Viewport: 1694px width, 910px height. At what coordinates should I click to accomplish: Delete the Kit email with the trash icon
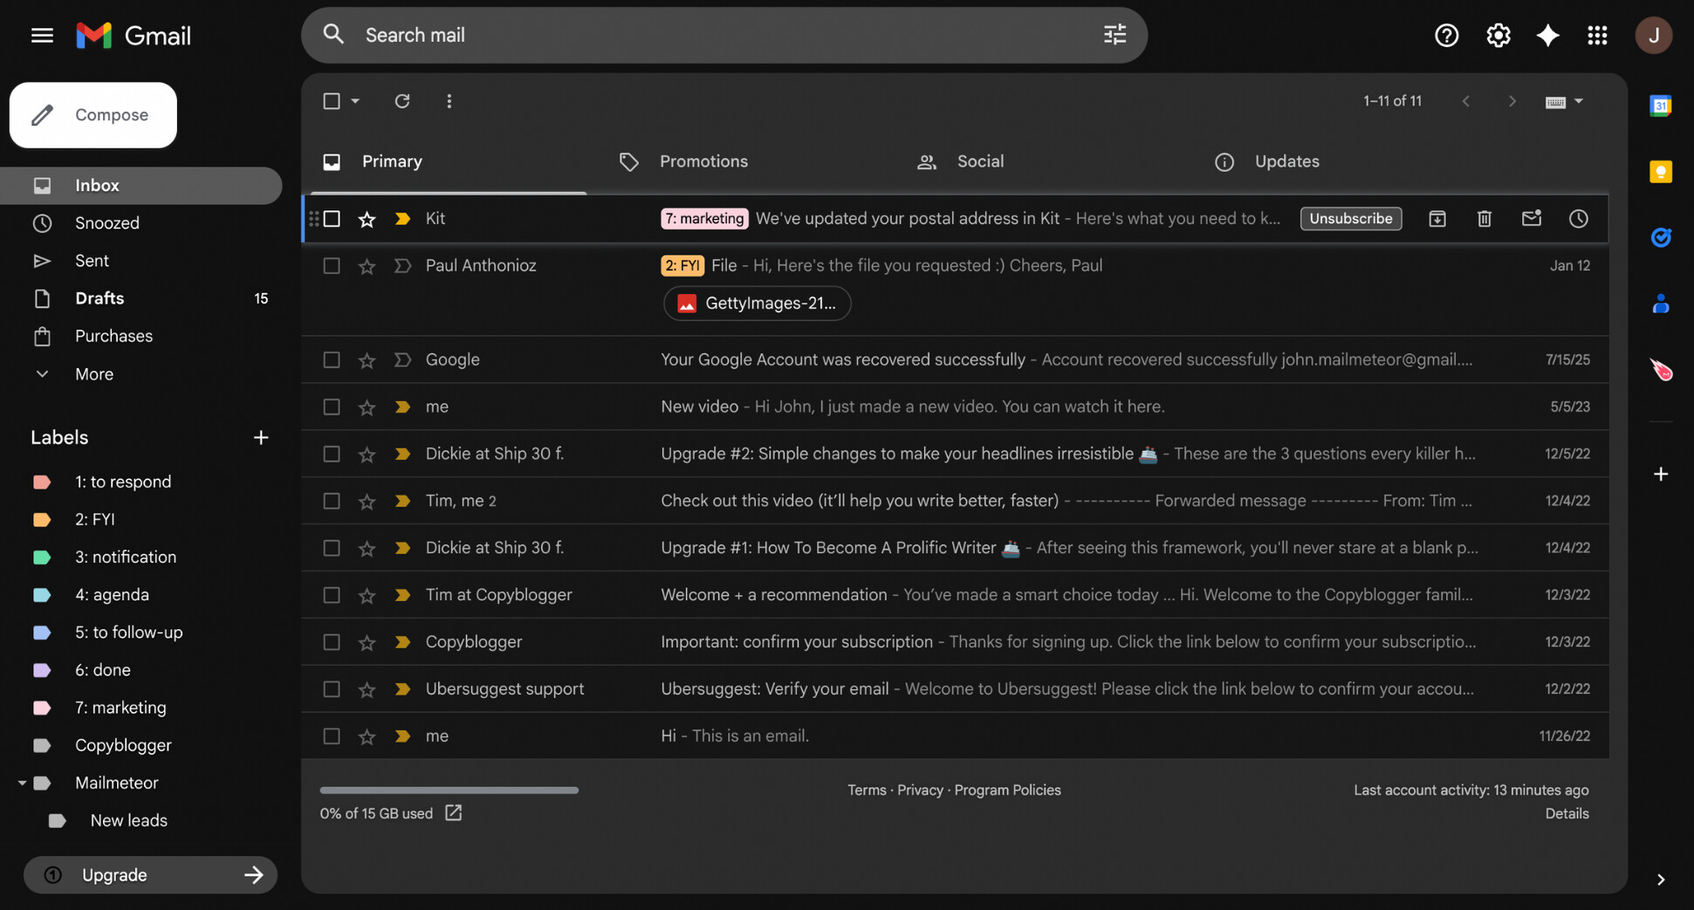pyautogui.click(x=1485, y=218)
